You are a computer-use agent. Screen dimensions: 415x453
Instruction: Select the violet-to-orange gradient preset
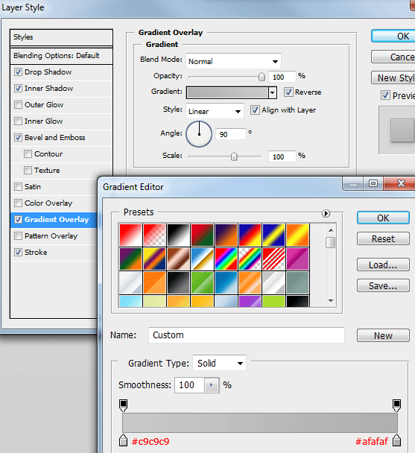click(x=226, y=235)
